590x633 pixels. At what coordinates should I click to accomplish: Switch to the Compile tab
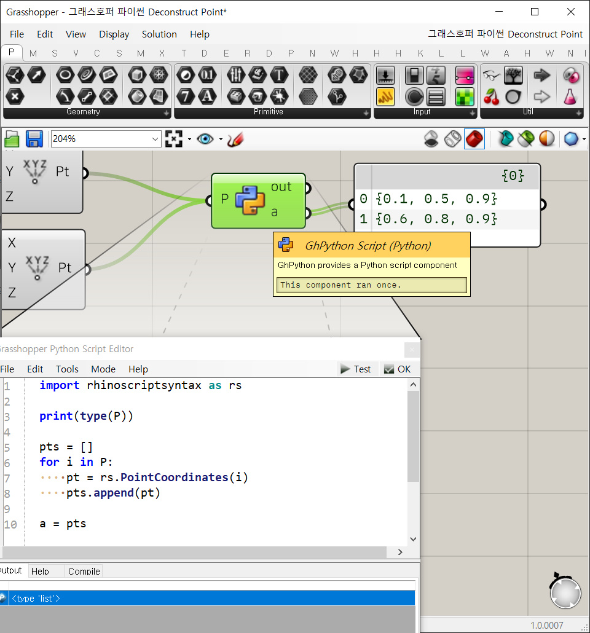point(84,571)
